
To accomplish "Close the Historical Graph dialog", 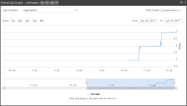I will (x=185, y=2).
